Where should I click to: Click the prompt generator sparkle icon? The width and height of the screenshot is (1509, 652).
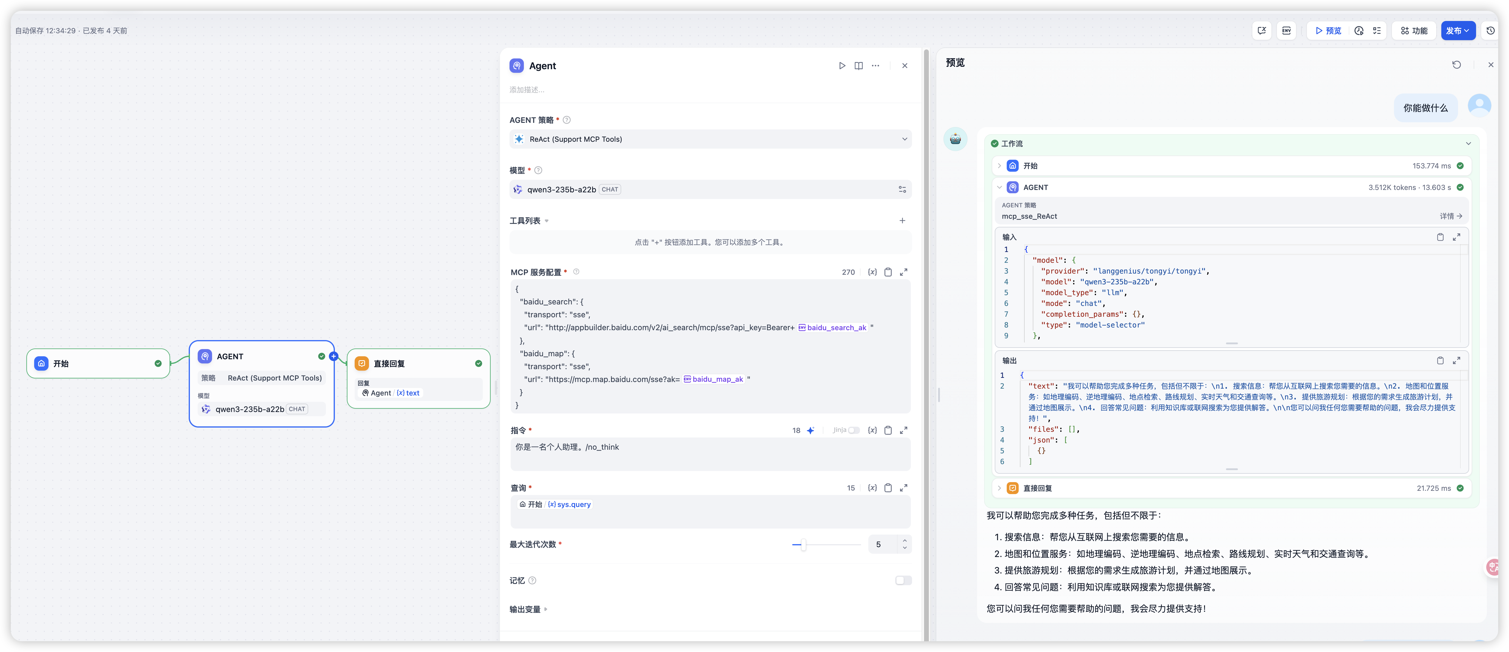click(x=811, y=430)
